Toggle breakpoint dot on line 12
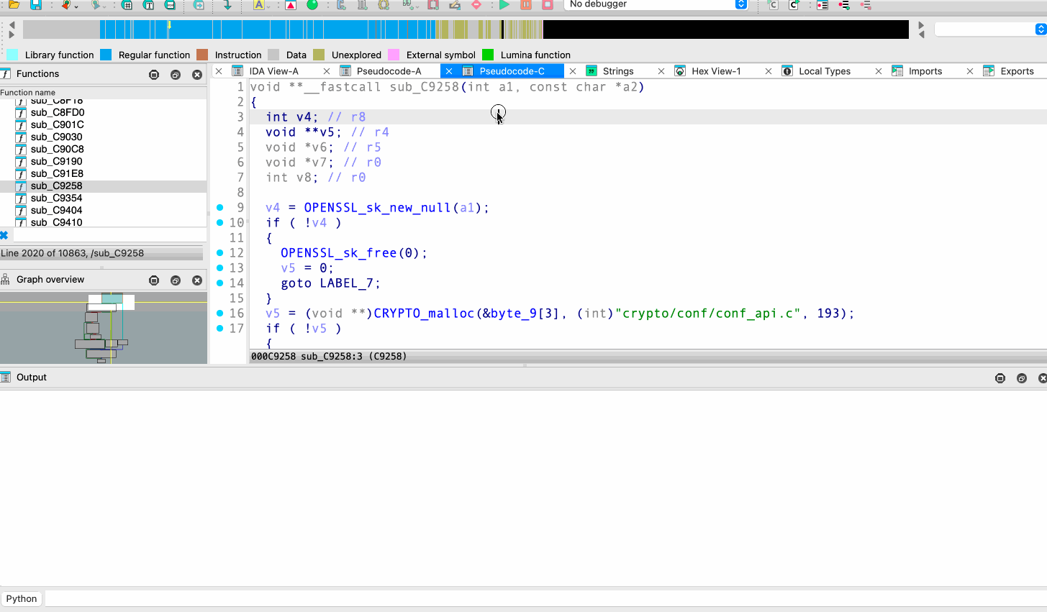This screenshot has height=612, width=1047. 220,253
